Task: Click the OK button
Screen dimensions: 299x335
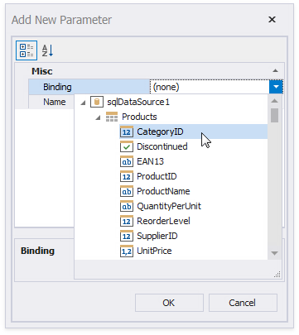Action: click(169, 303)
